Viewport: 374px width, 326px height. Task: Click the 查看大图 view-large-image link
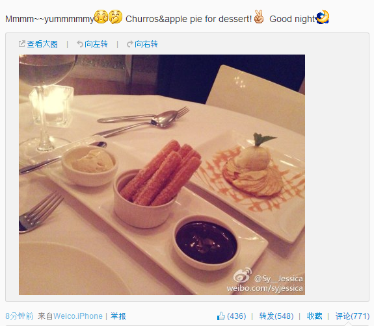pos(42,44)
